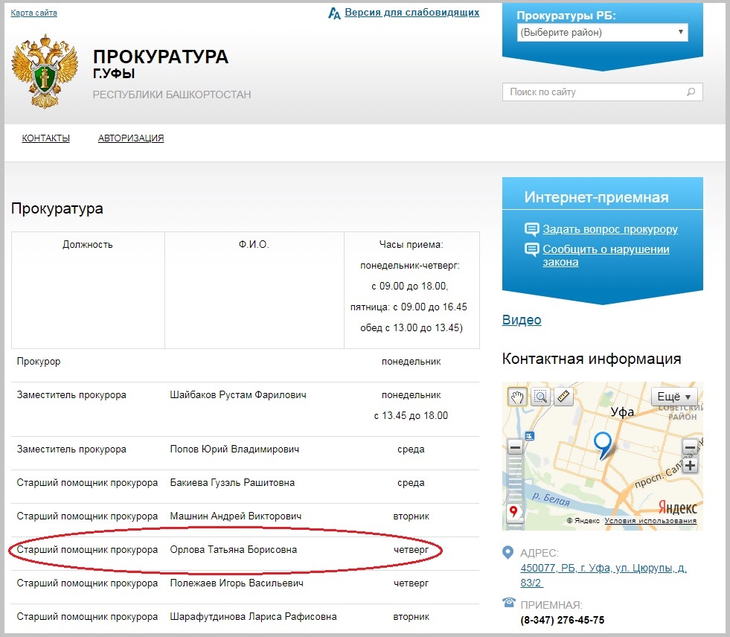This screenshot has width=730, height=637.
Task: Click the 'Прокурор' position cell
Action: (x=39, y=362)
